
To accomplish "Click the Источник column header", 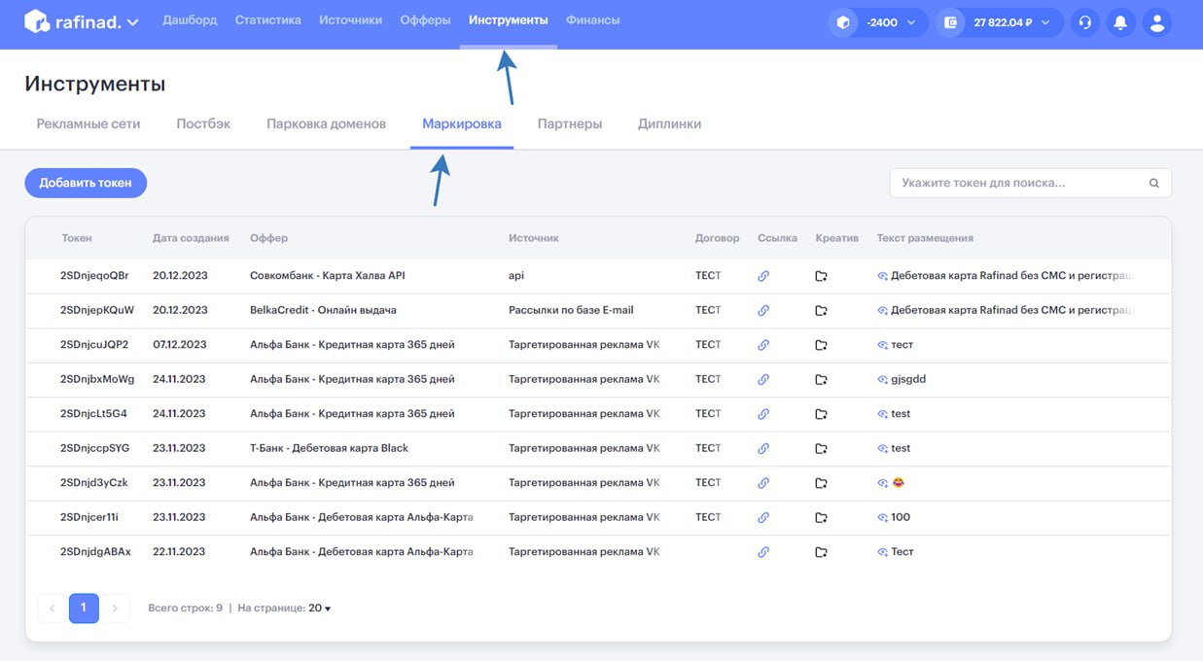I will [534, 238].
